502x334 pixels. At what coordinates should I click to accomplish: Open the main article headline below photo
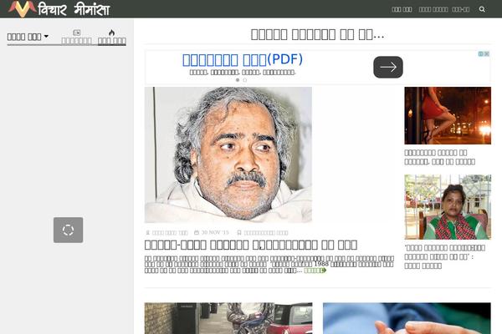251,245
